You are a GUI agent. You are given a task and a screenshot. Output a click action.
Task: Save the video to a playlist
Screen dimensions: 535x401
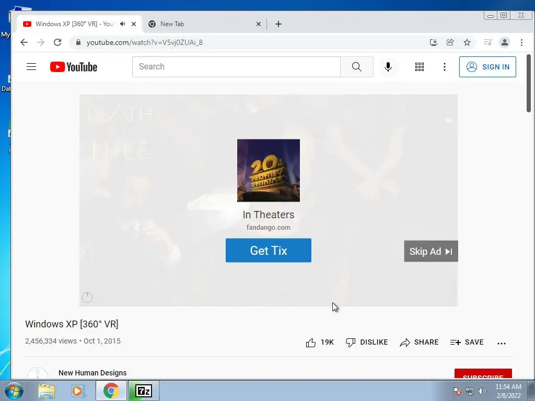(x=467, y=343)
